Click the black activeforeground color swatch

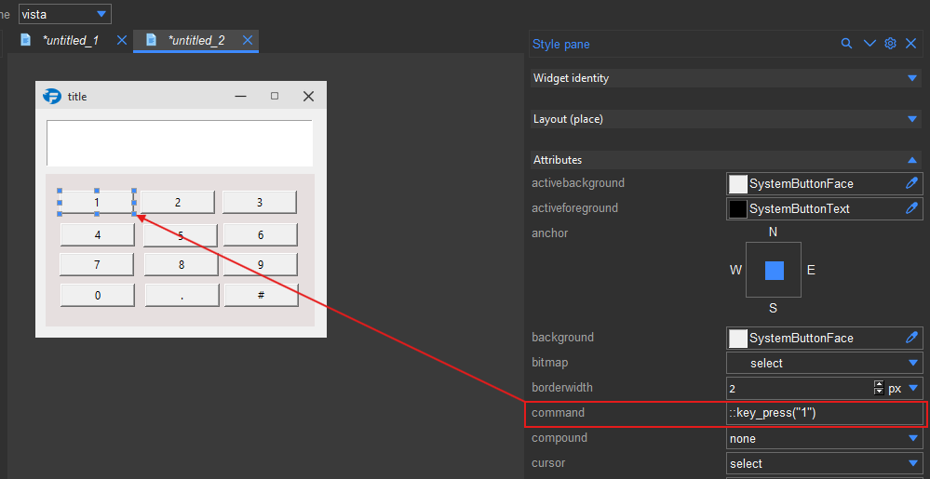click(738, 208)
